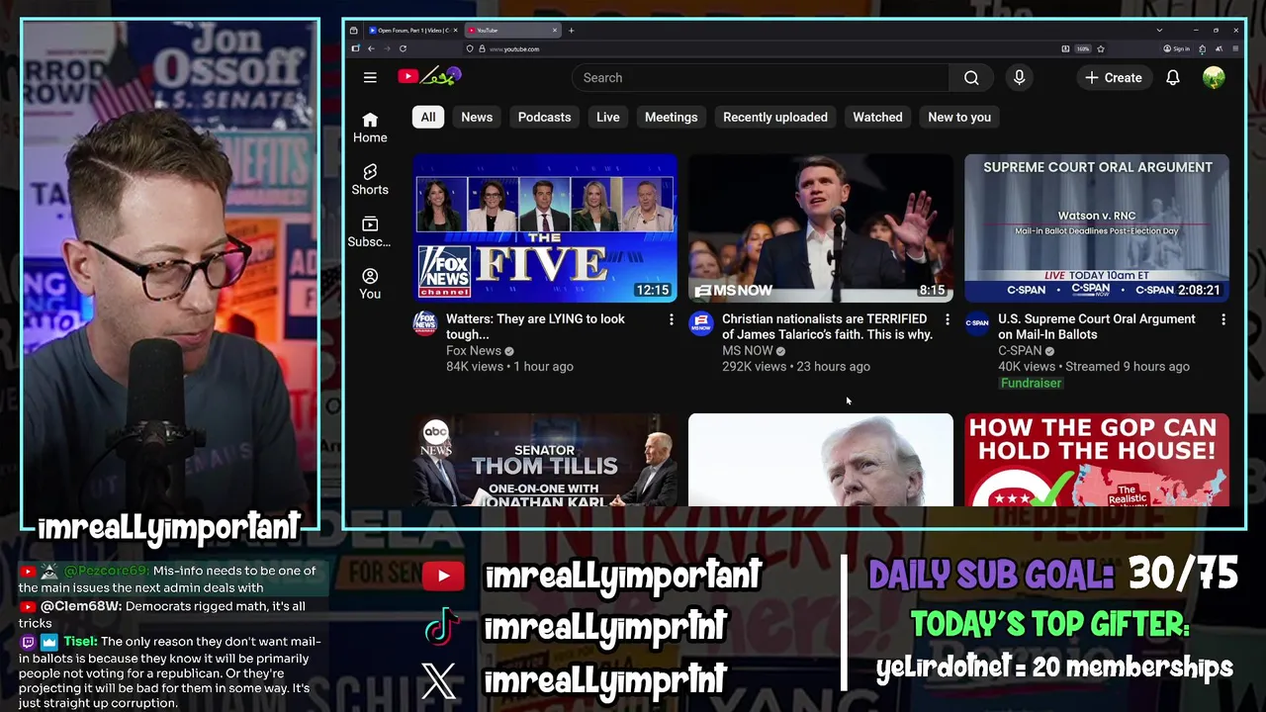Open the browser application menu

[1236, 48]
